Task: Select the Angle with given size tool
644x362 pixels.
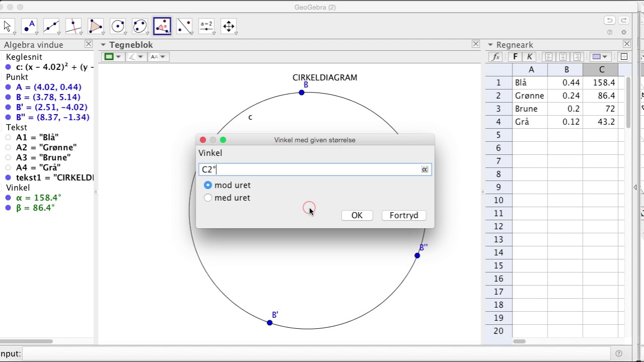Action: point(162,26)
